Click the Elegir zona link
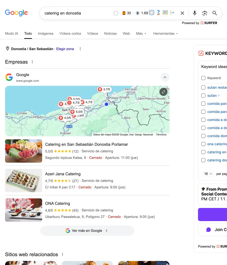Image resolution: width=227 pixels, height=265 pixels. pyautogui.click(x=65, y=49)
